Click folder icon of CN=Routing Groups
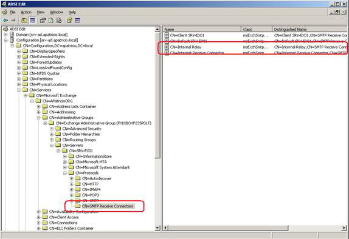The height and width of the screenshot is (239, 349). pos(58,140)
